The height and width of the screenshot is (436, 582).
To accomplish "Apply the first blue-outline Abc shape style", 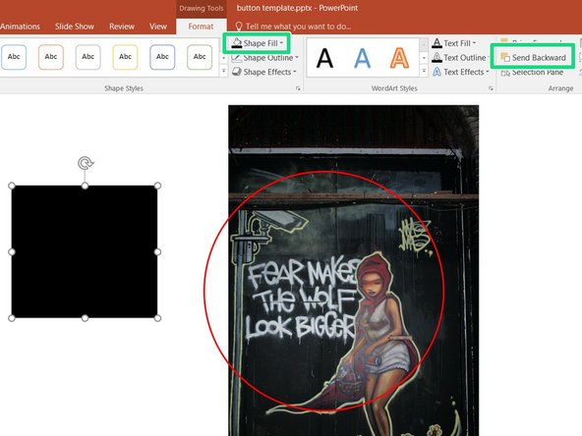I will point(14,57).
